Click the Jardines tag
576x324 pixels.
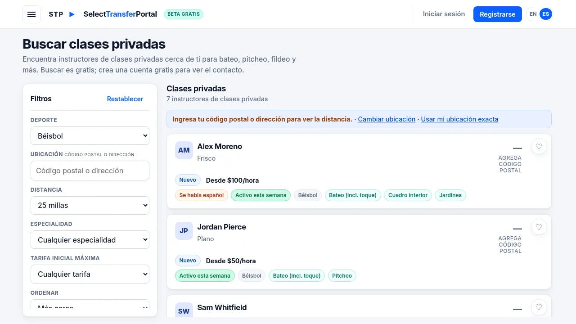[450, 195]
